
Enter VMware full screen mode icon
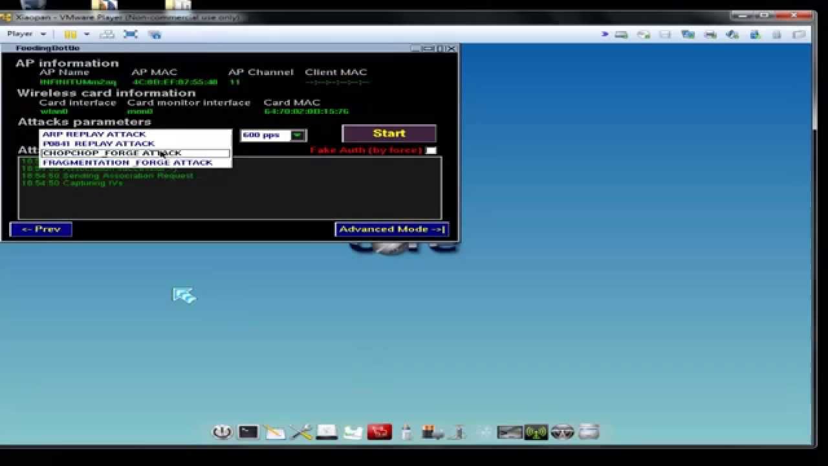pyautogui.click(x=131, y=34)
